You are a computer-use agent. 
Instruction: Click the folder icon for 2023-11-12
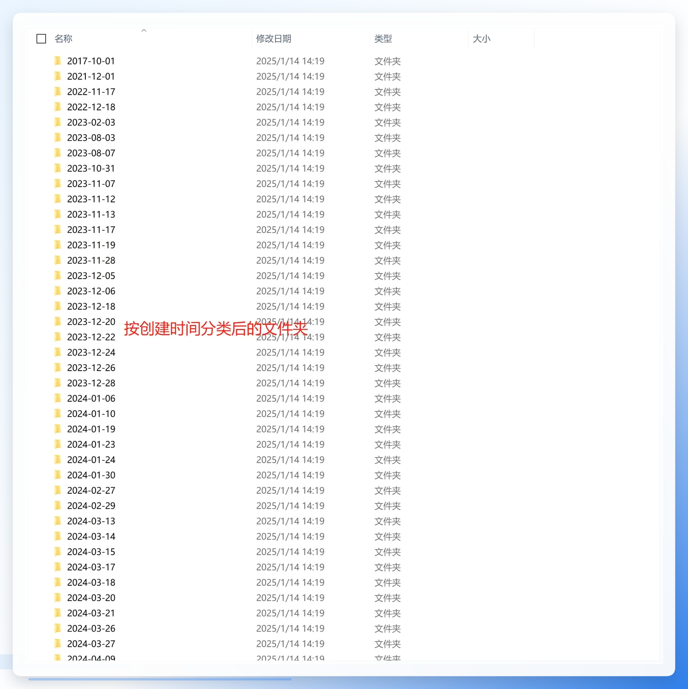pos(57,199)
